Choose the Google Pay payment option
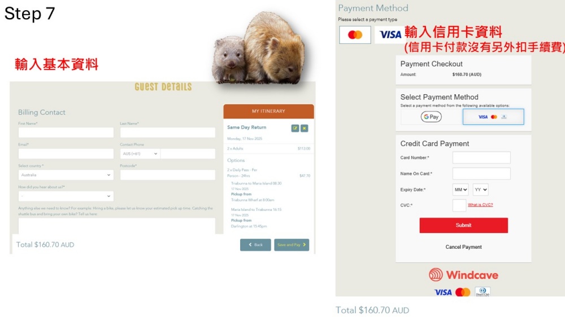The image size is (565, 317). 431,117
